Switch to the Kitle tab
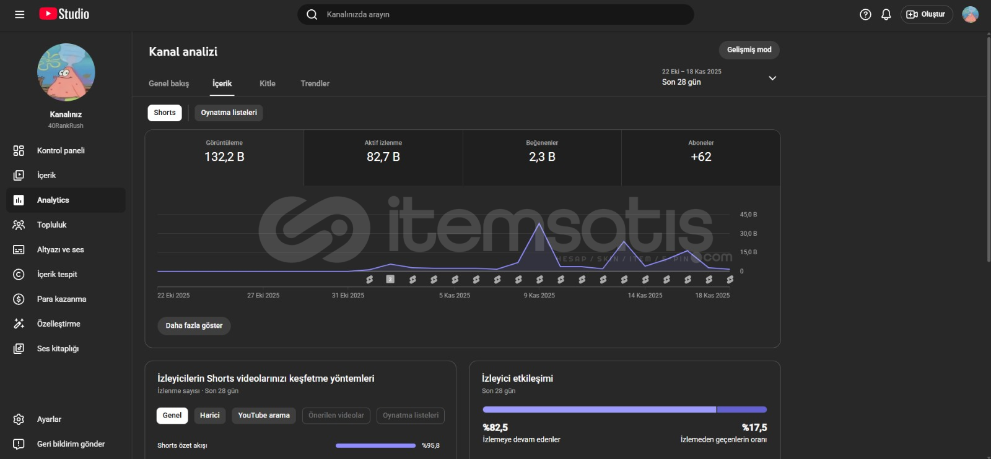991x459 pixels. [x=267, y=84]
